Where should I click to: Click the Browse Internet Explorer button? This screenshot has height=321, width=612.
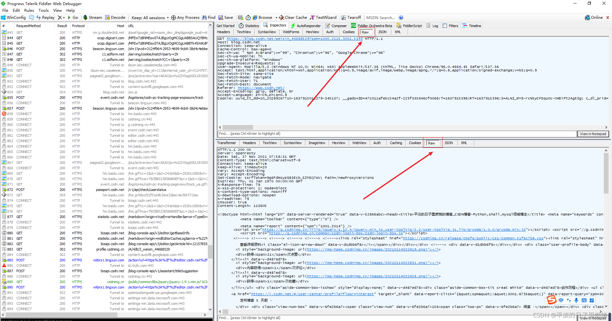[x=263, y=18]
